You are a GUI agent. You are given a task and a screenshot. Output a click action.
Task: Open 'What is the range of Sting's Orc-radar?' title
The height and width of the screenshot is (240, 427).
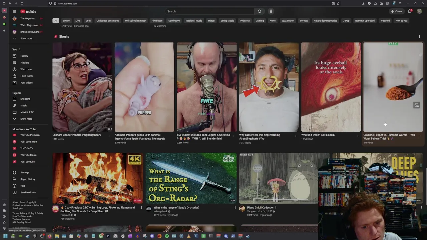point(176,208)
